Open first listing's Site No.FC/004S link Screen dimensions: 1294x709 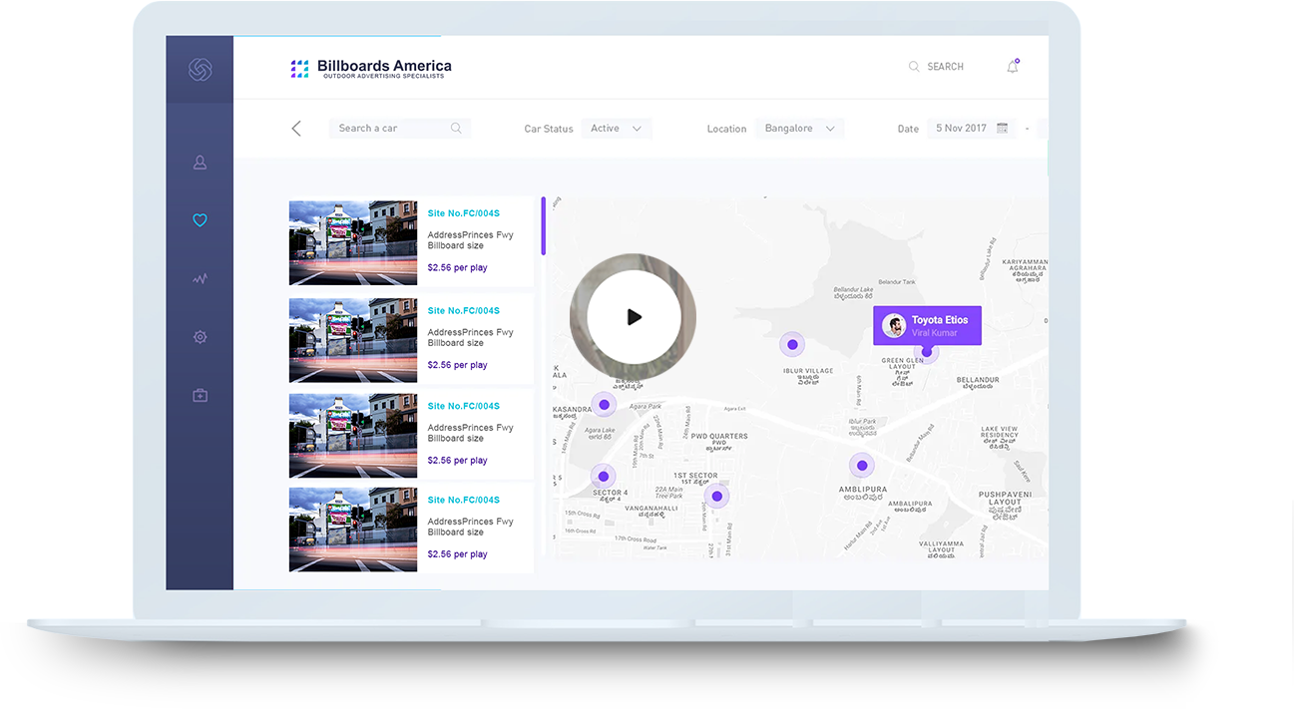[x=463, y=213]
